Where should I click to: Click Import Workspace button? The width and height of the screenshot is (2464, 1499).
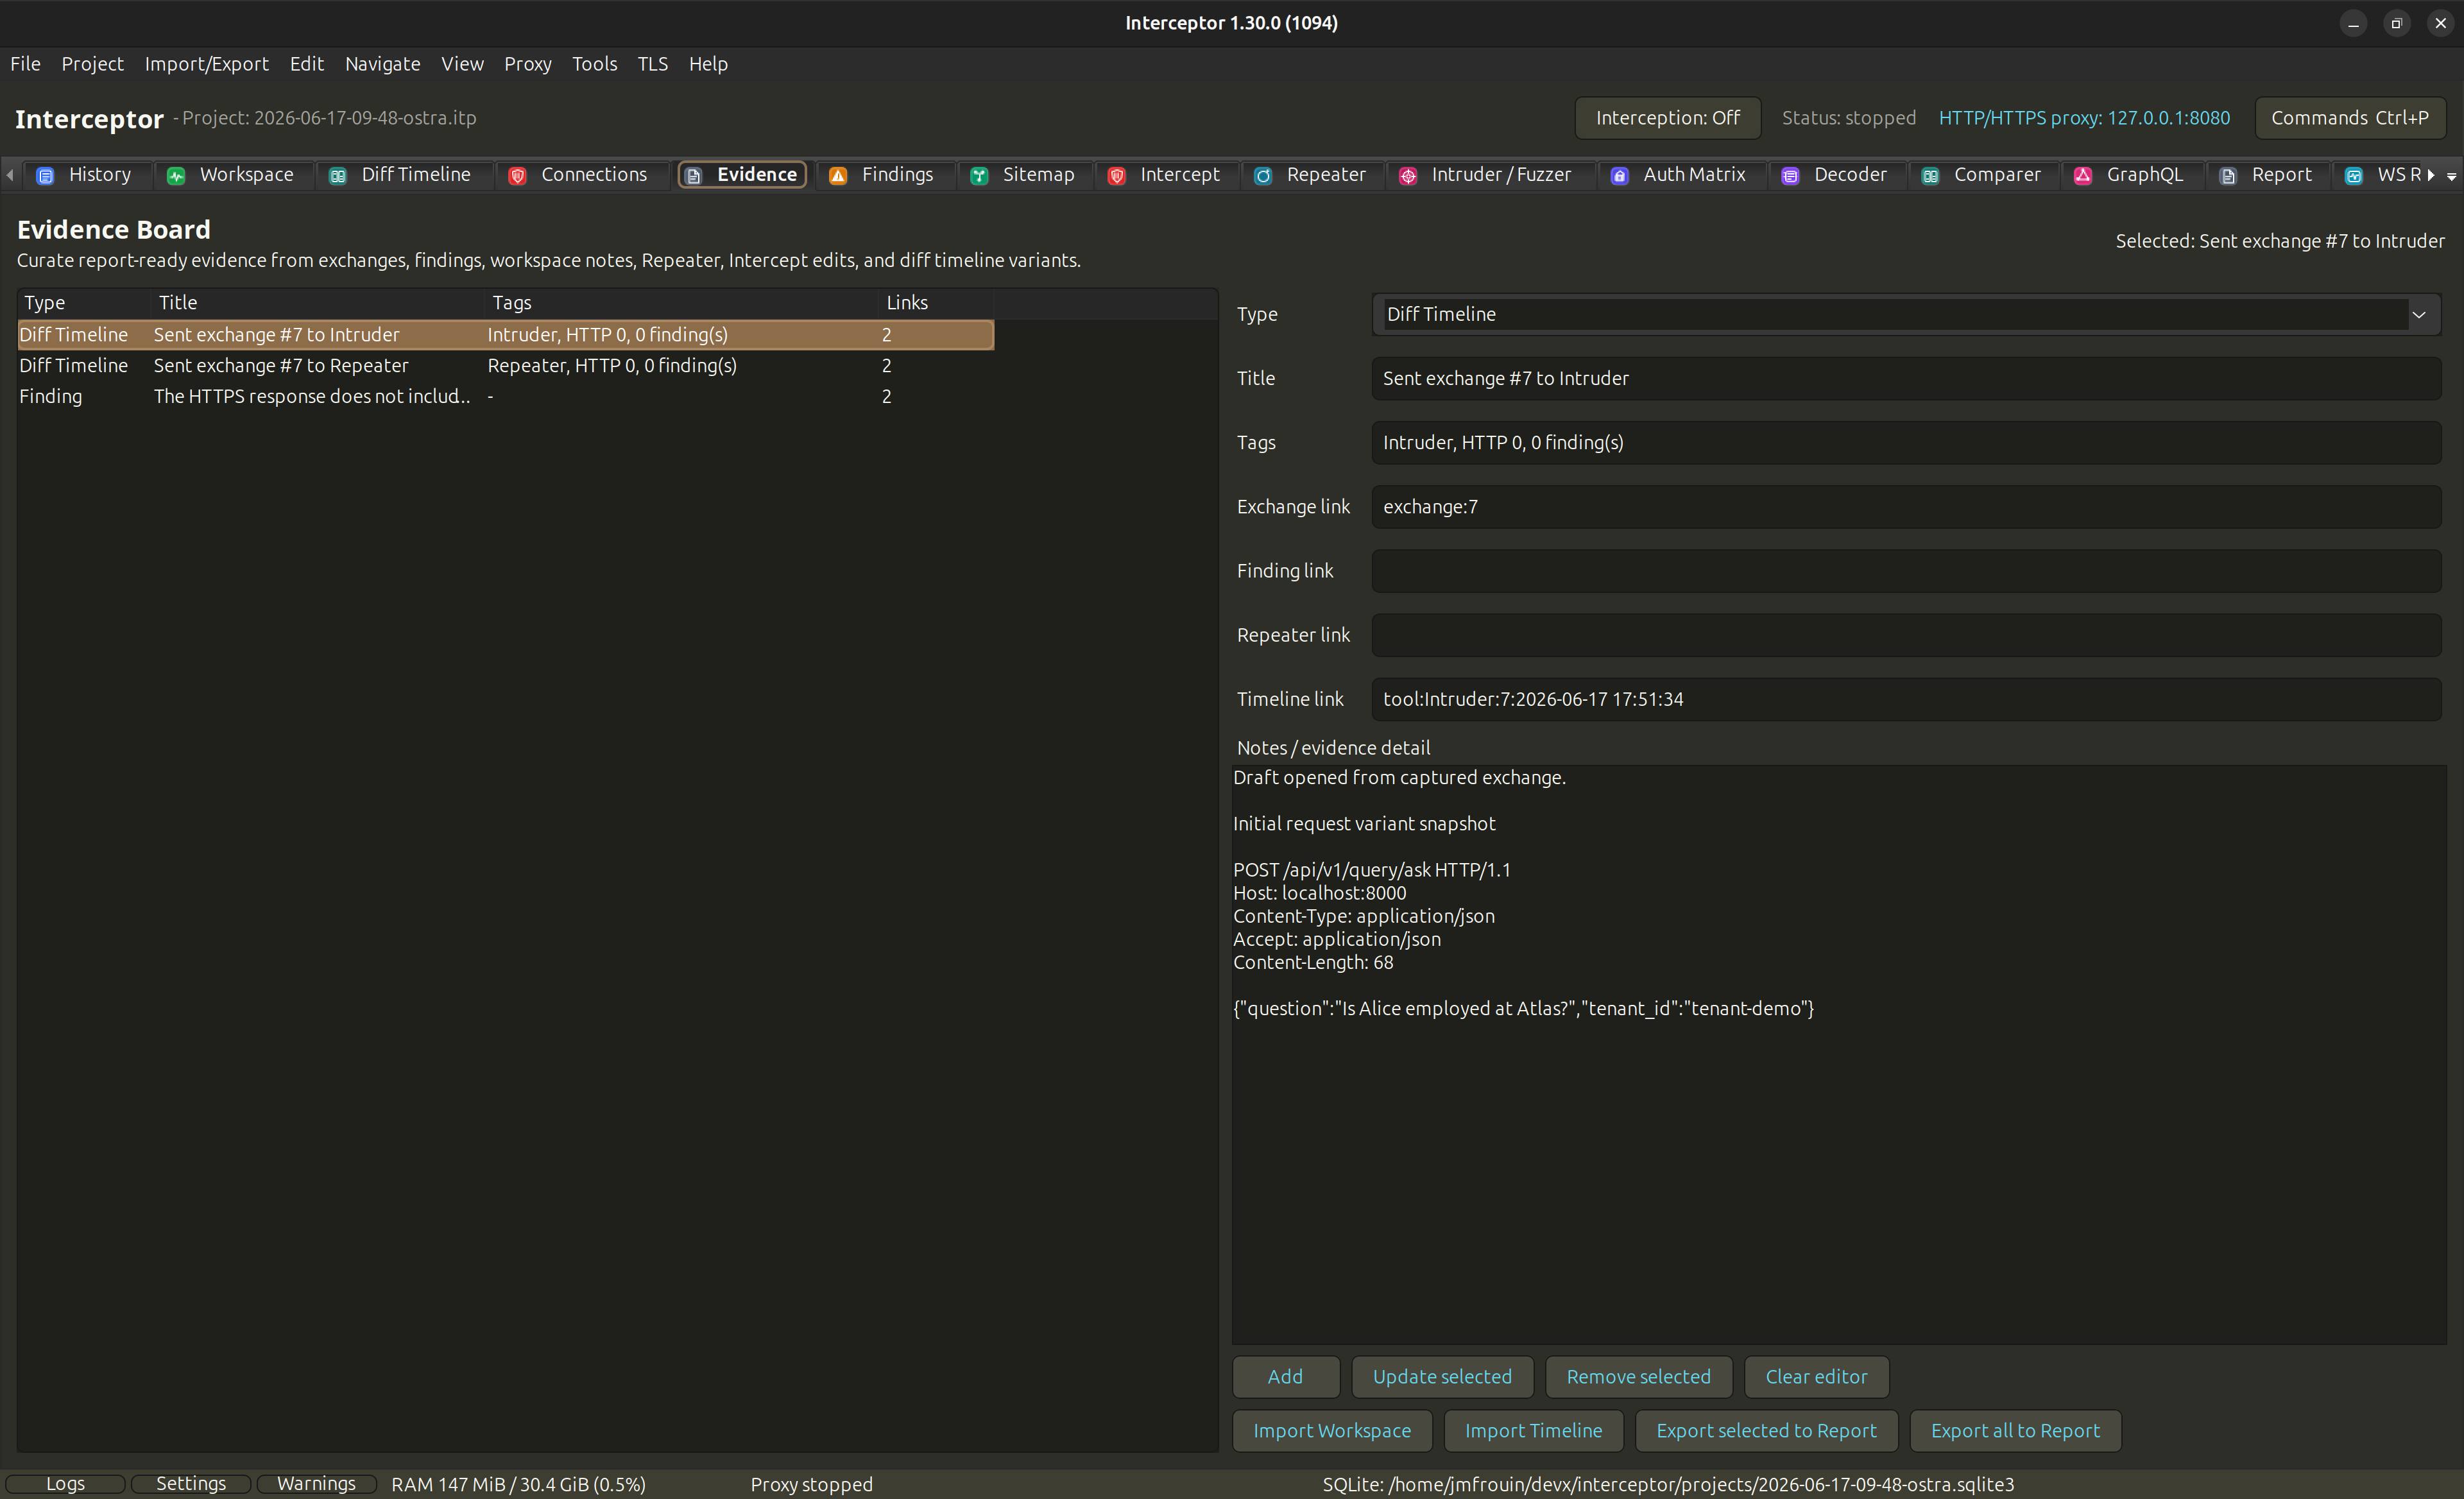click(x=1332, y=1431)
